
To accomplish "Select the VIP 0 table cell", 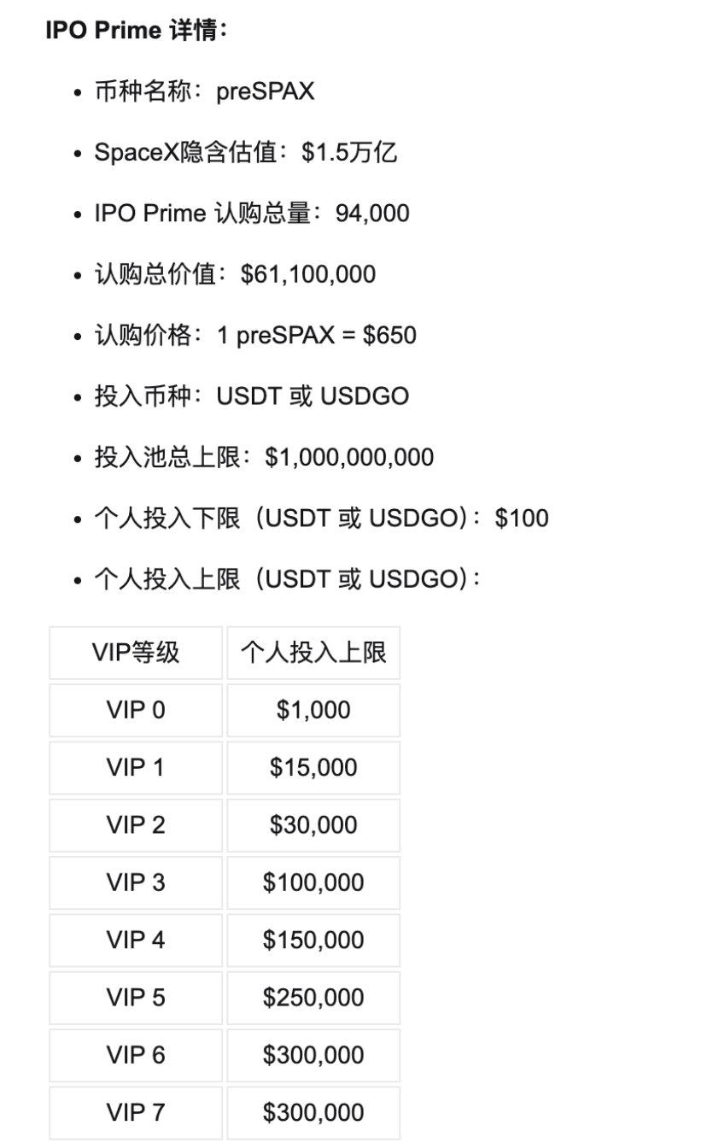I will (136, 710).
